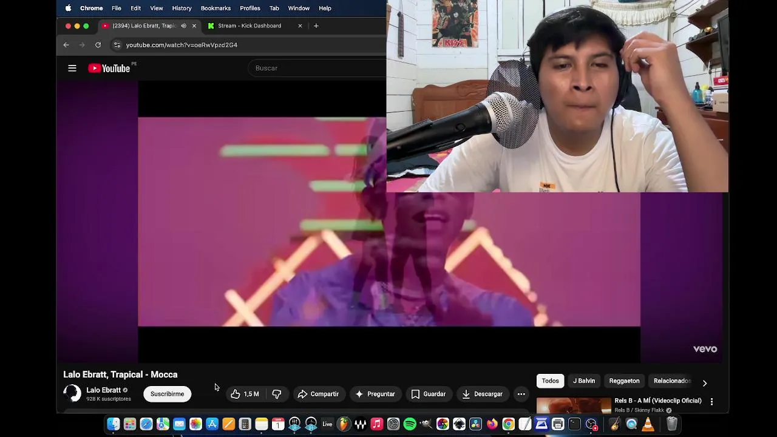777x437 pixels.
Task: Click the Preguntar button
Action: [375, 394]
